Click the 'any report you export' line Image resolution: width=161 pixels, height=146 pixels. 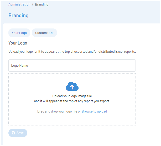coord(72,101)
